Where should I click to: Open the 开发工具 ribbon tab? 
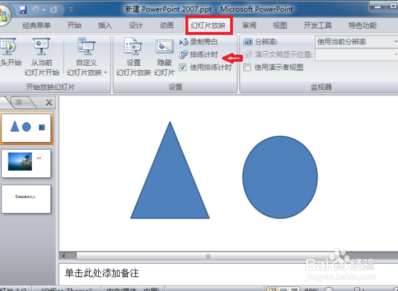[x=318, y=25]
